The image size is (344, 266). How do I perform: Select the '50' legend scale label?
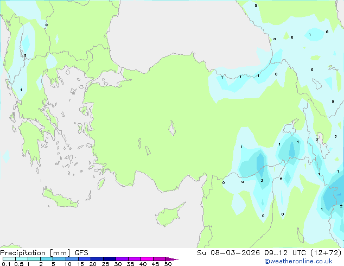pos(168,264)
